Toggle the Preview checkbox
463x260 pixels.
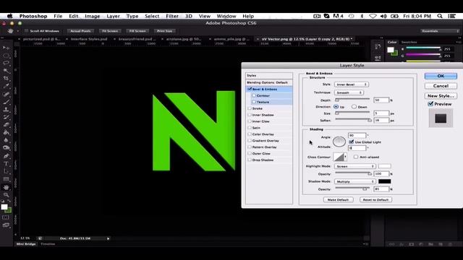pos(430,104)
